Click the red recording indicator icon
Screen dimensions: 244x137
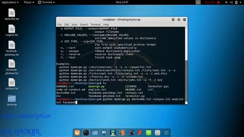click(218, 2)
